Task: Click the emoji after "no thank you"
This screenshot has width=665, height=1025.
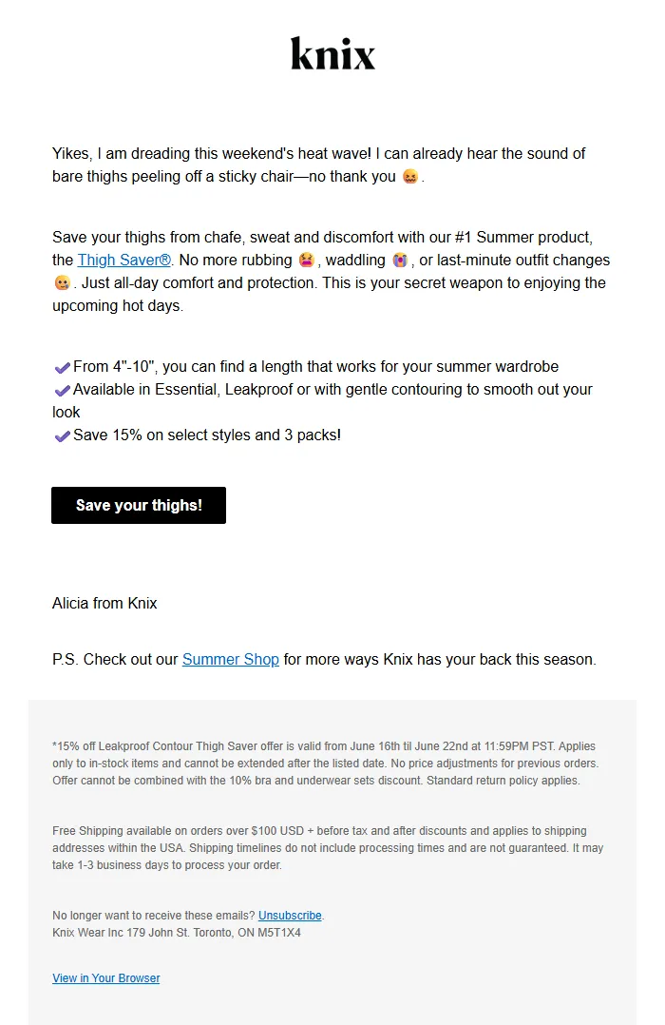Action: (x=410, y=177)
